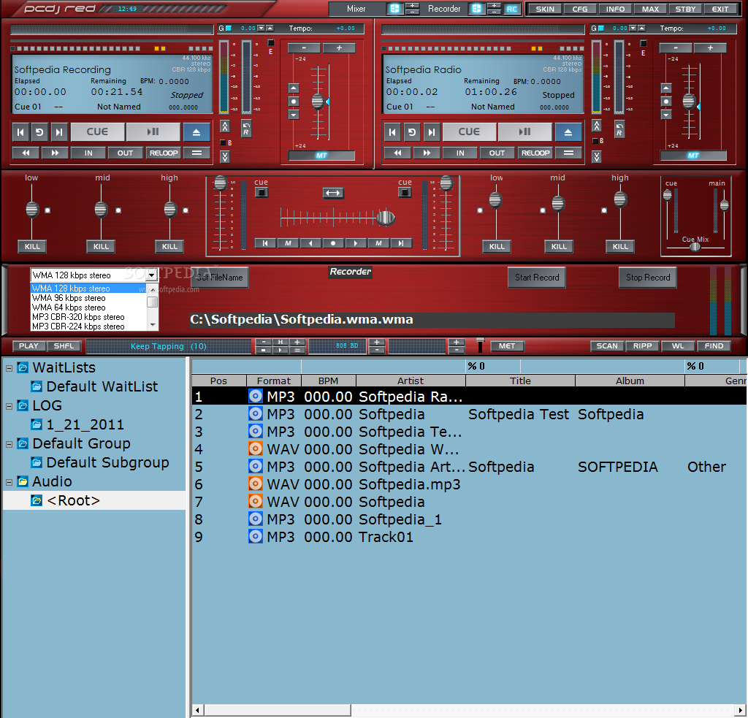Collapse the Audio tree node
This screenshot has width=748, height=718.
[9, 482]
